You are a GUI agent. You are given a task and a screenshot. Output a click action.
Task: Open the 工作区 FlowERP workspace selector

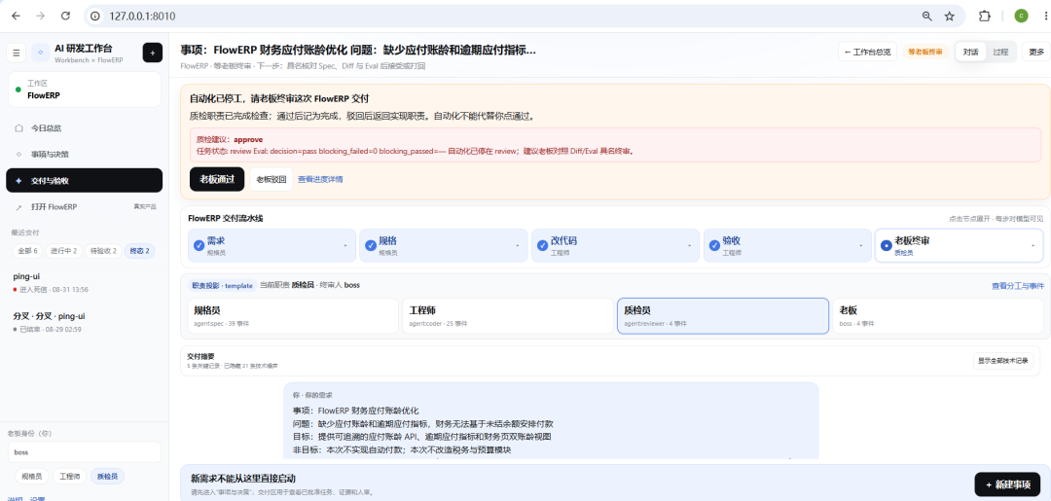coord(84,89)
